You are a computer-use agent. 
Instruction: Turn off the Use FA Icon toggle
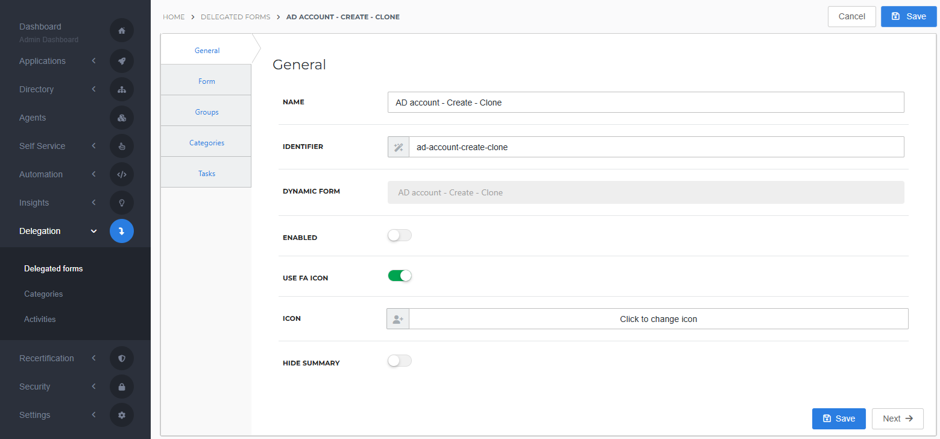click(399, 276)
